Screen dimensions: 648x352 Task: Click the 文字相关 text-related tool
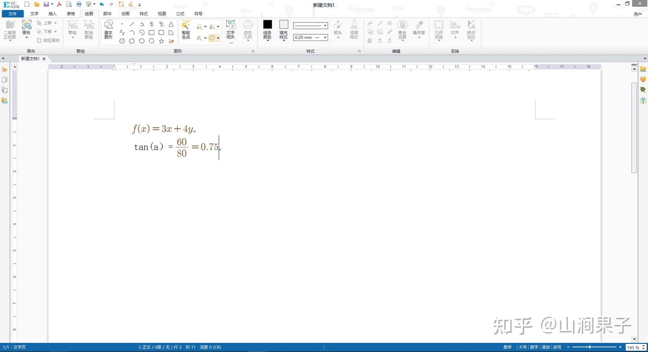coord(230,30)
